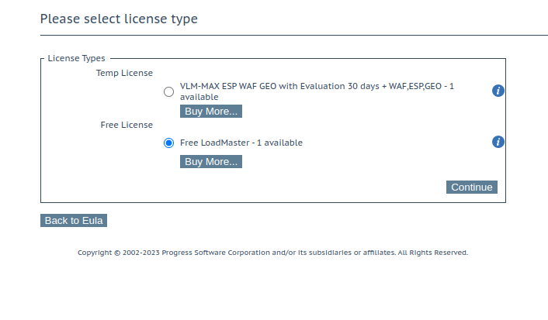Click the 'Please select license type' heading

pos(119,19)
